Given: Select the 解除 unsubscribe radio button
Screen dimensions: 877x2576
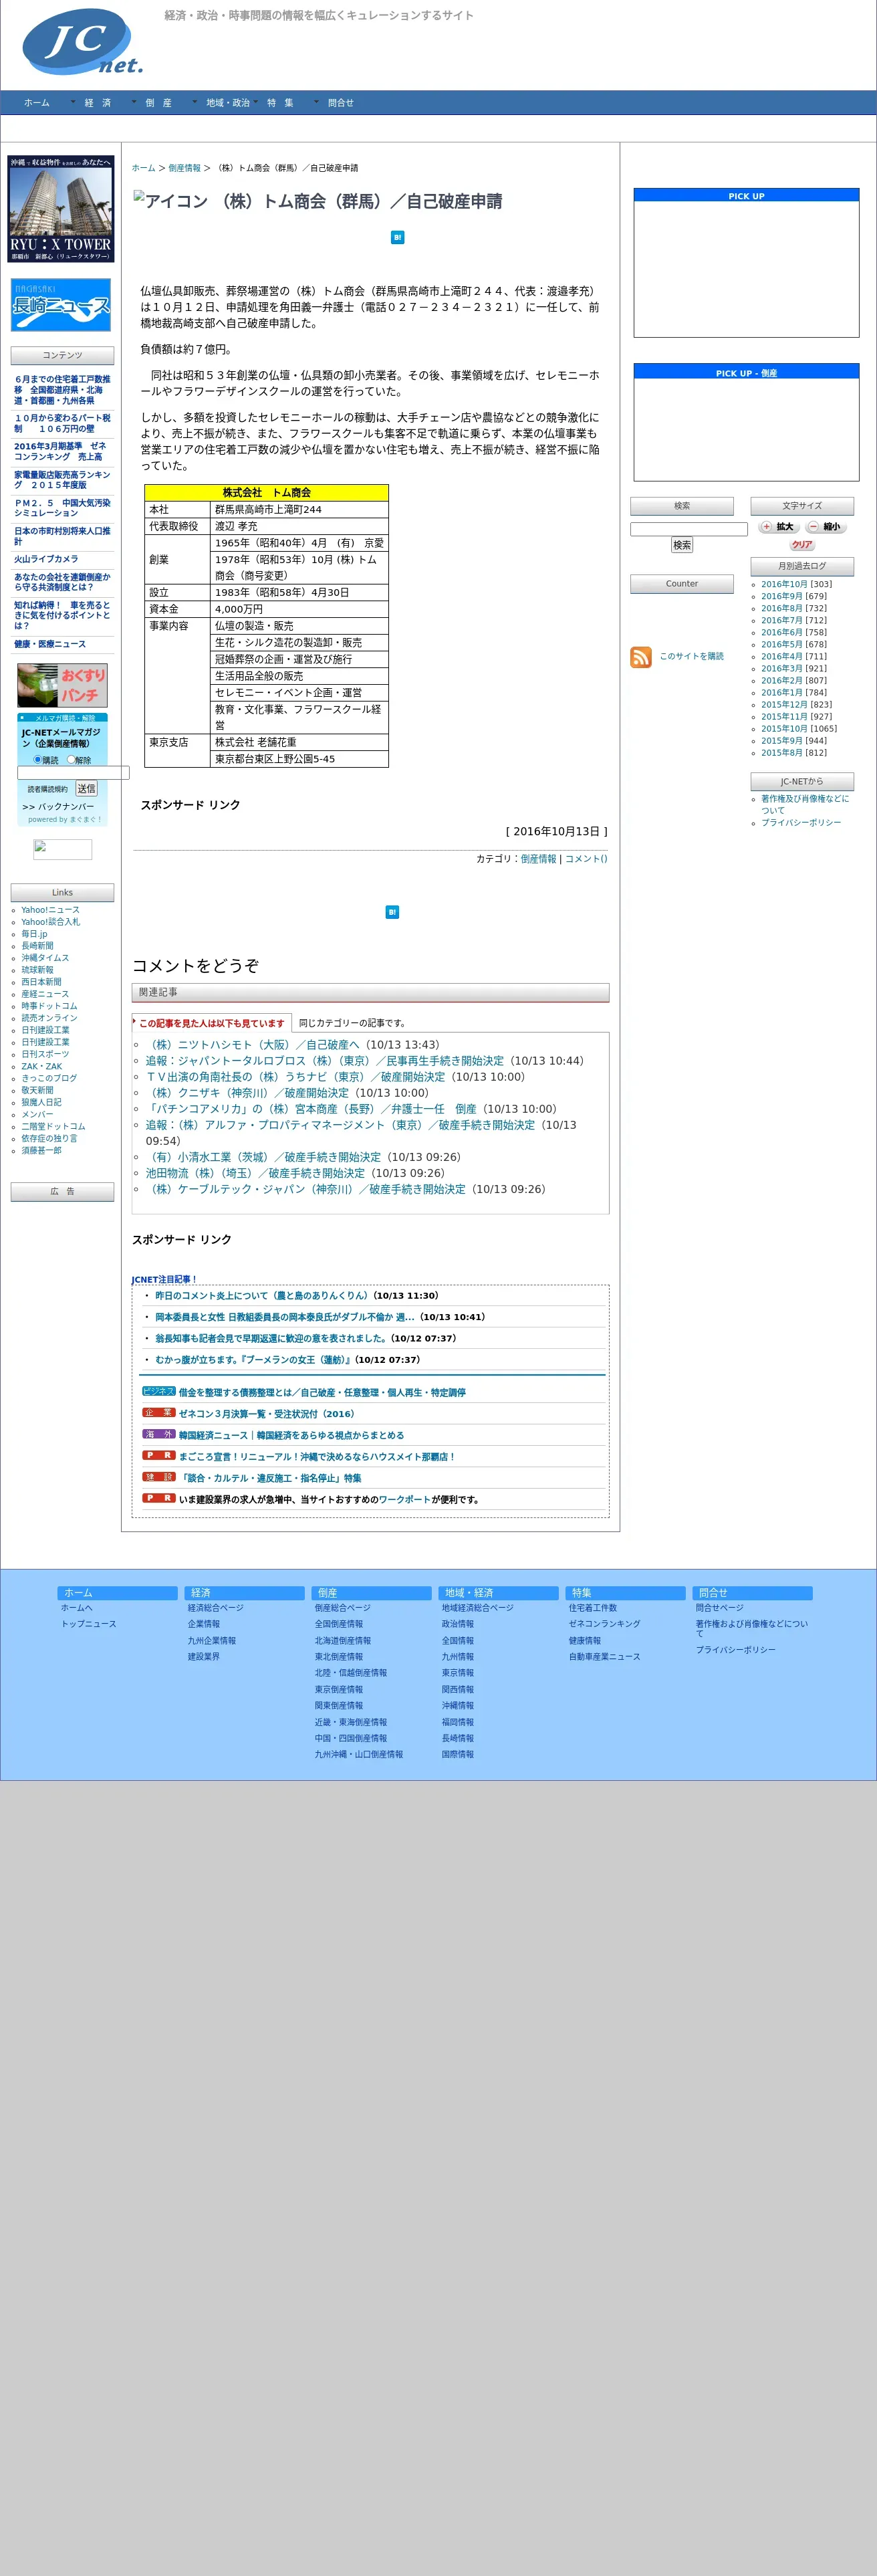Looking at the screenshot, I should [x=71, y=760].
